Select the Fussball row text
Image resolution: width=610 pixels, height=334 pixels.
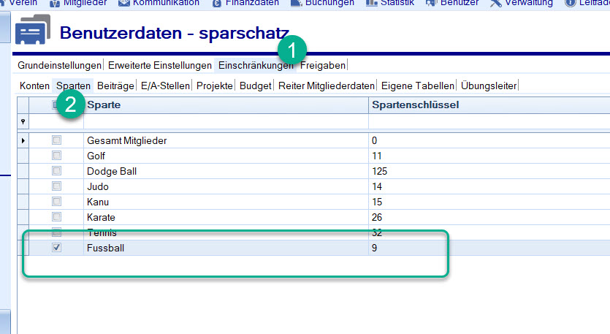tap(105, 248)
